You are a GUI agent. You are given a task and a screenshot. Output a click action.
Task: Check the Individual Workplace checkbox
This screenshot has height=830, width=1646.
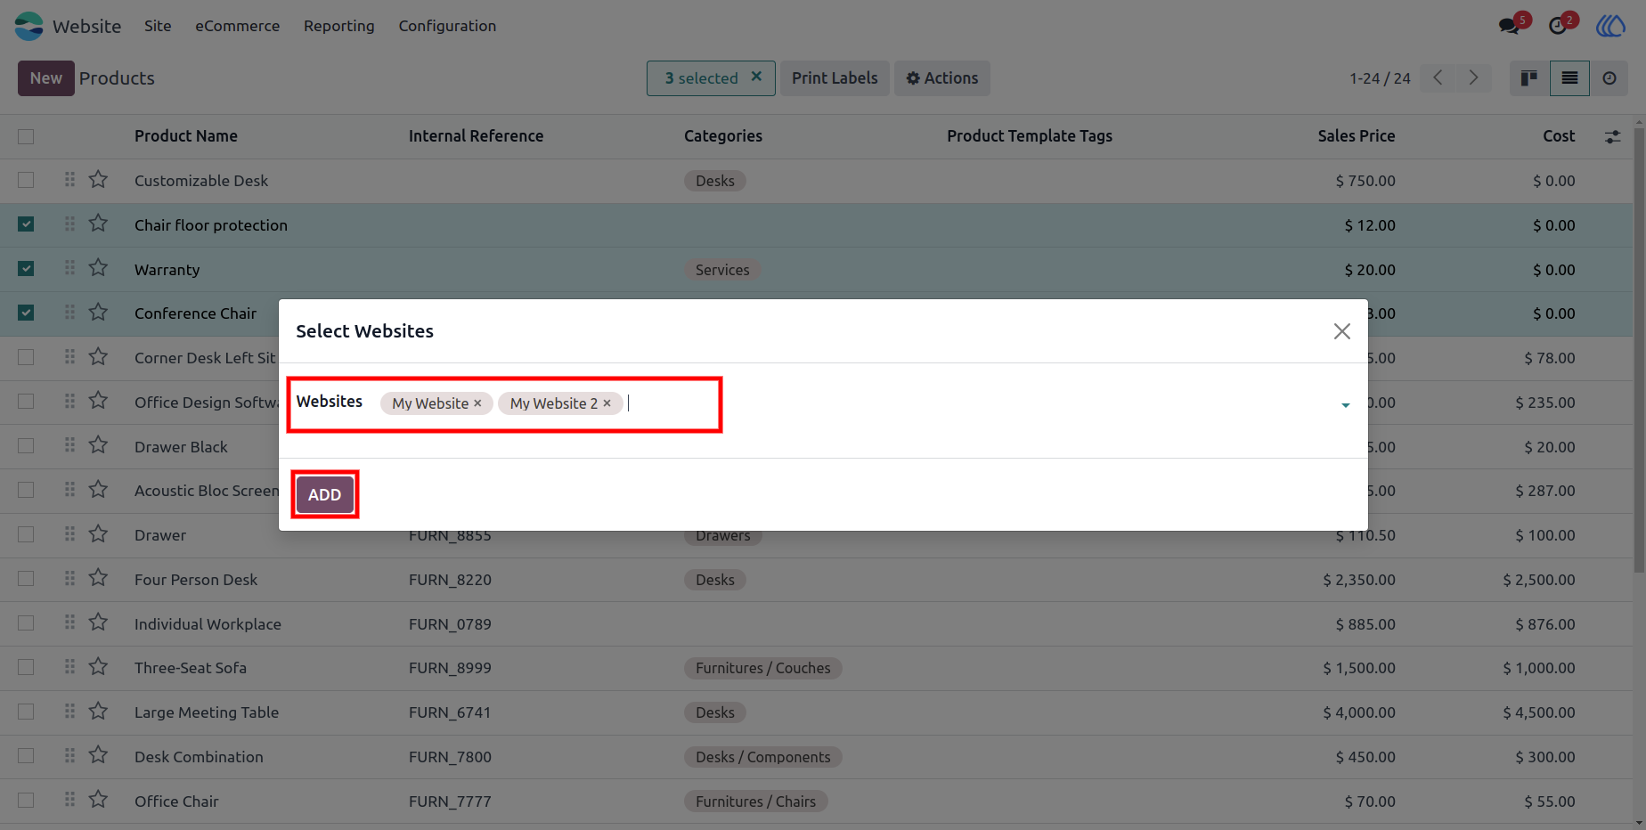(26, 623)
